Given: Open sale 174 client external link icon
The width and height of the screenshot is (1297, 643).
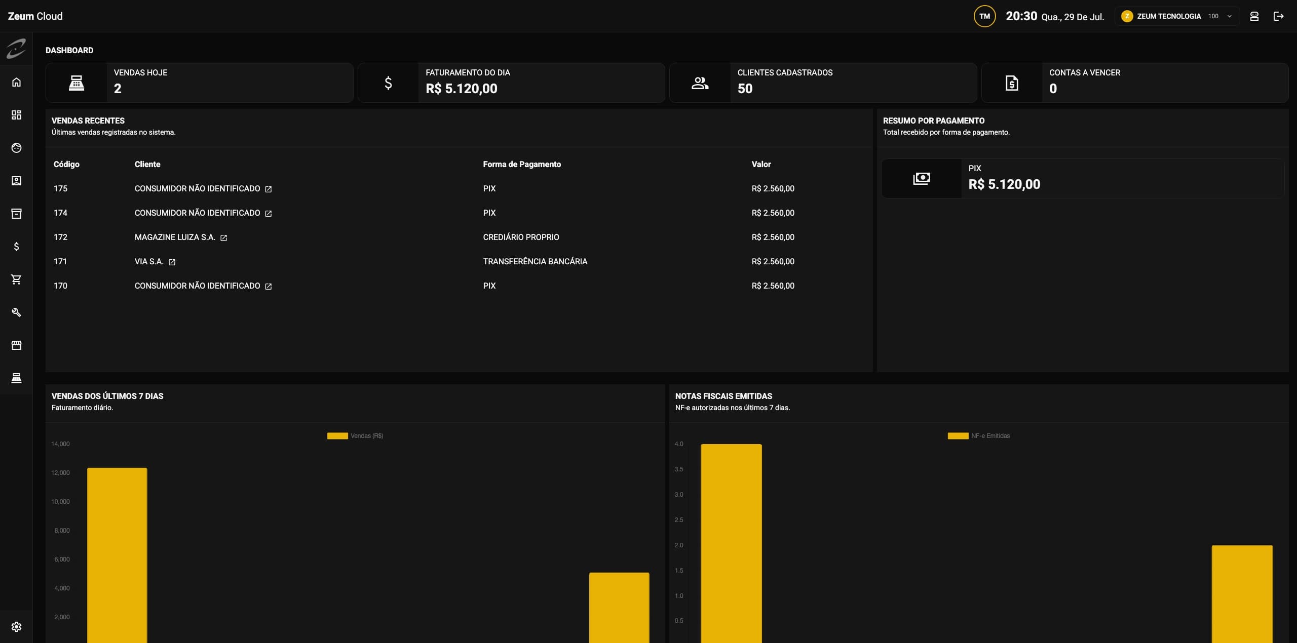Looking at the screenshot, I should tap(269, 214).
